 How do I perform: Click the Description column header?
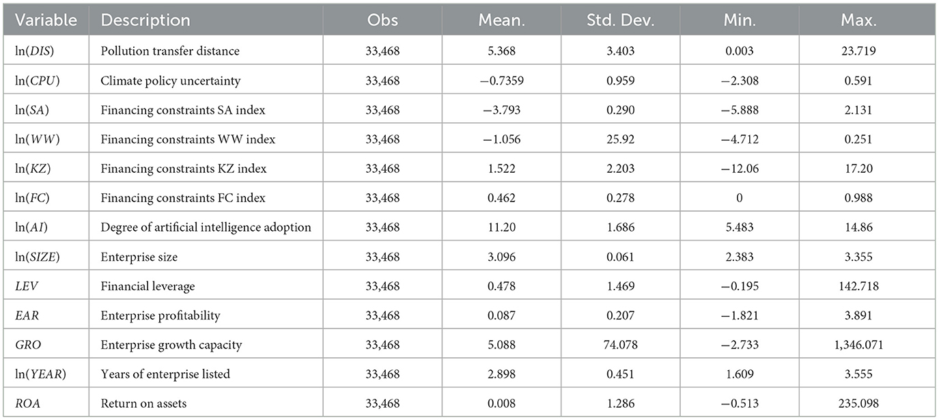tap(145, 20)
